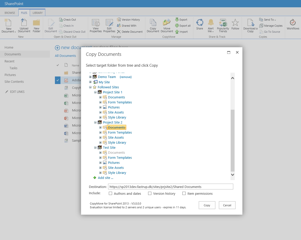The image size is (301, 240).
Task: Open Edit Properties in the ribbon
Action: 109,26
